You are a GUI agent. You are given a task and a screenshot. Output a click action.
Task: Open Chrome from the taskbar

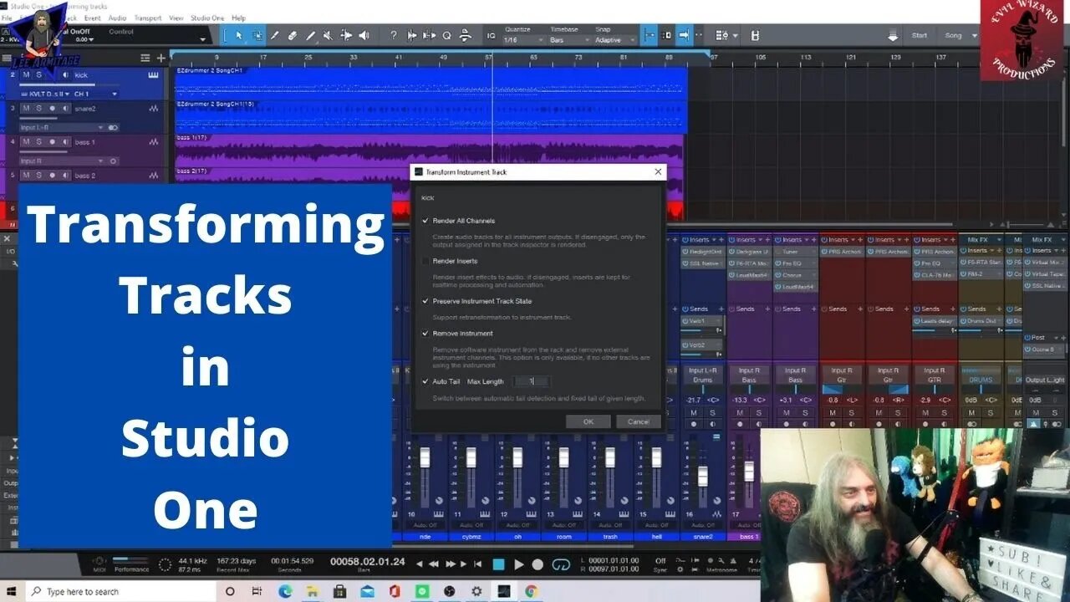click(x=531, y=591)
